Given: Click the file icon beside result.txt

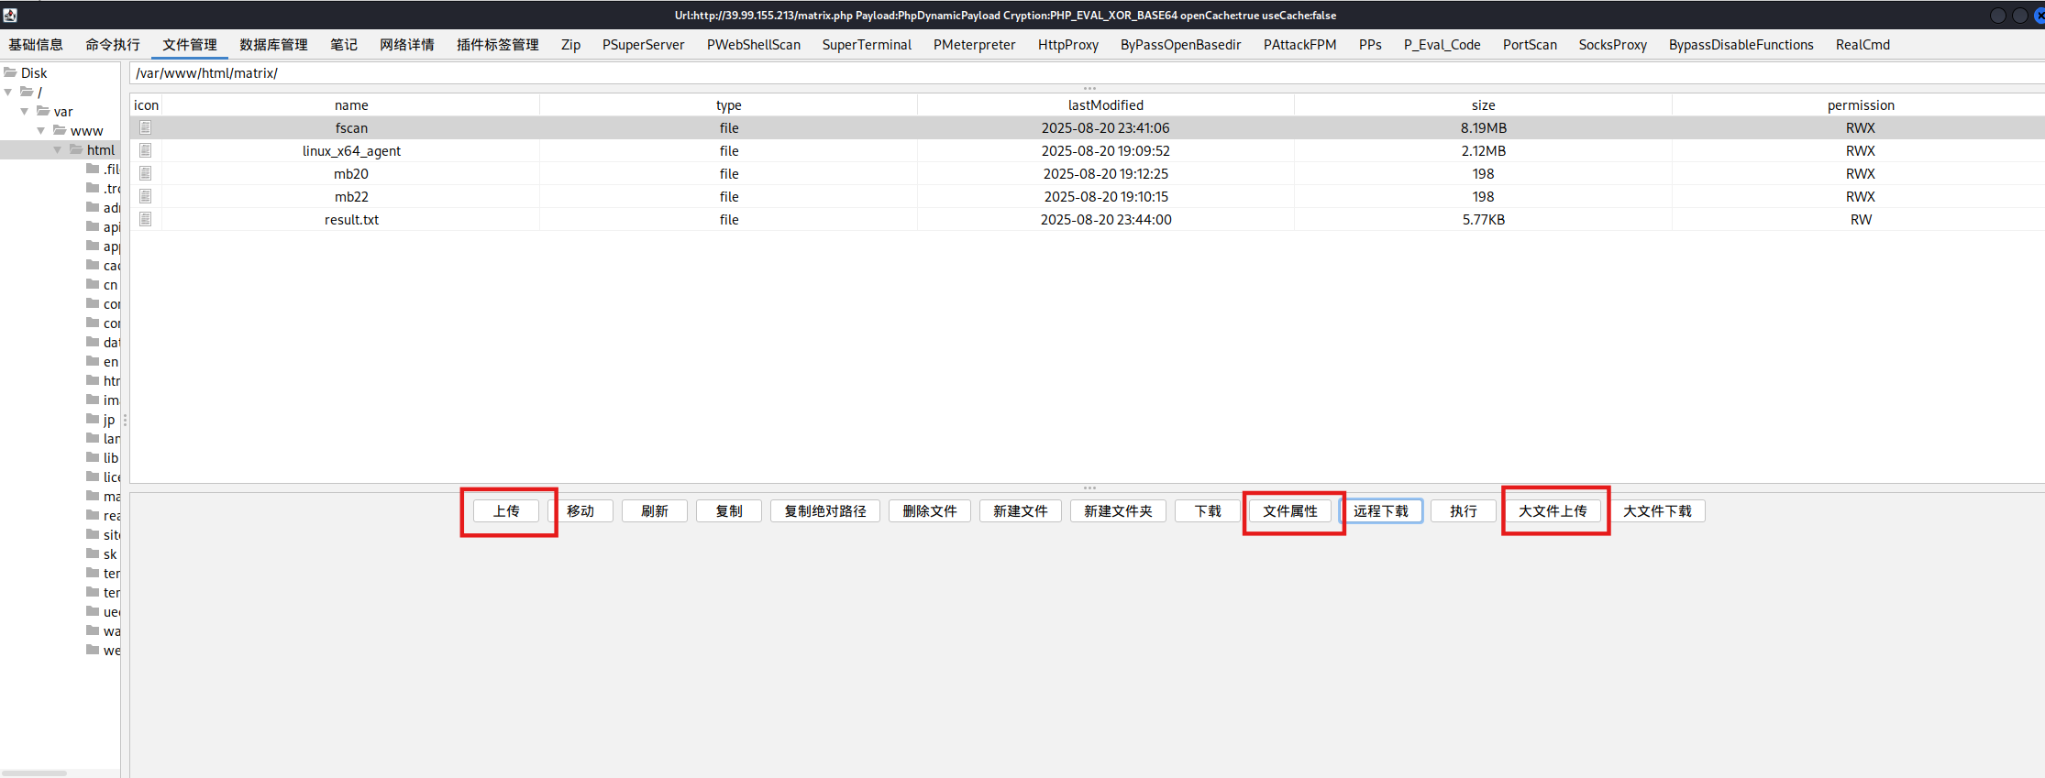Looking at the screenshot, I should 145,219.
